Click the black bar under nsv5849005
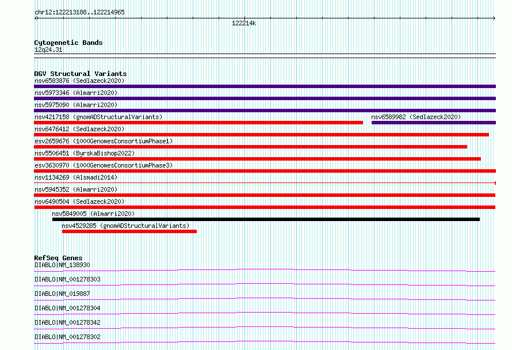 (x=266, y=219)
